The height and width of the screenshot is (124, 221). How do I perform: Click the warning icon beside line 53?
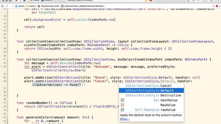pyautogui.click(x=1, y=66)
